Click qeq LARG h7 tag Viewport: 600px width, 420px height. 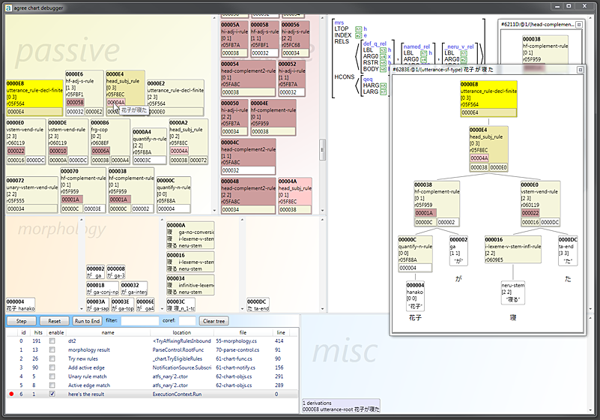[x=383, y=92]
